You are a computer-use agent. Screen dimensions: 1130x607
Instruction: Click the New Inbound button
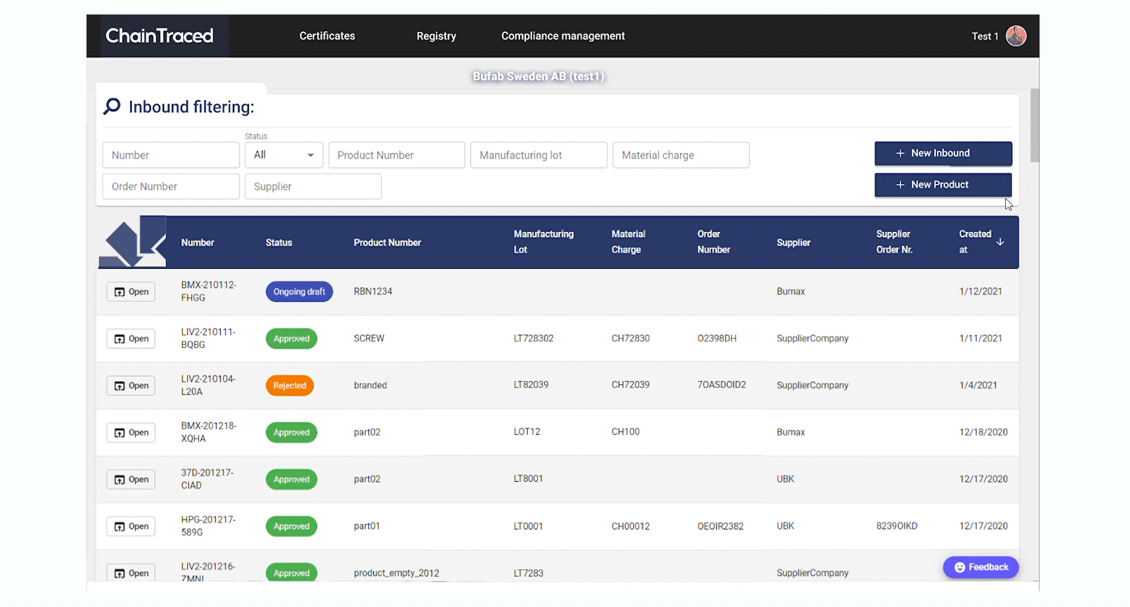(x=943, y=153)
